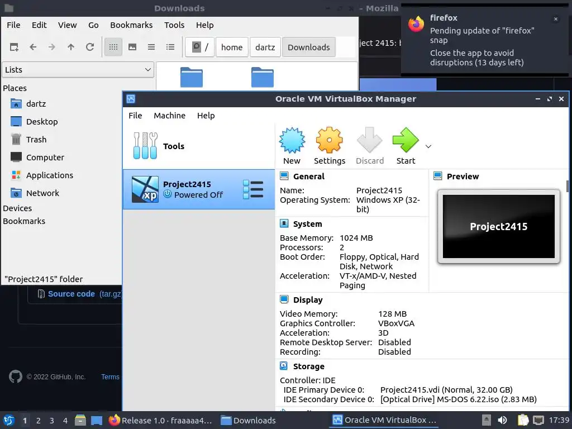Reload the Downloads folder
This screenshot has height=429, width=572.
pyautogui.click(x=90, y=47)
